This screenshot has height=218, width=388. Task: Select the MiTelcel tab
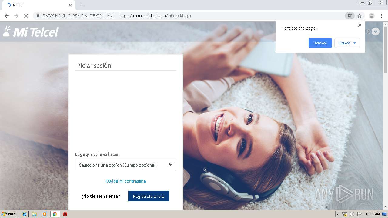(39, 5)
